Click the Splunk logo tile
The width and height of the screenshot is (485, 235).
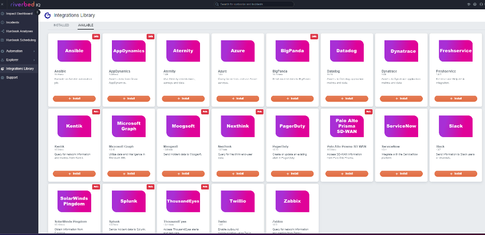pyautogui.click(x=129, y=201)
